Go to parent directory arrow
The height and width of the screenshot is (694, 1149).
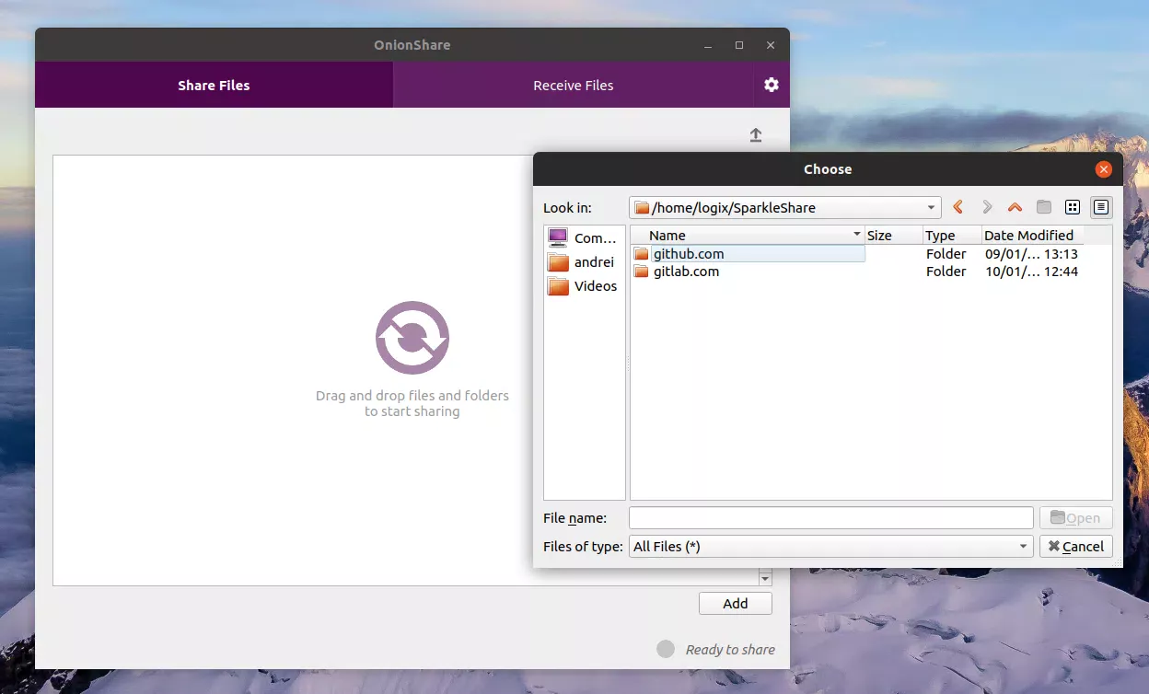click(x=1016, y=207)
